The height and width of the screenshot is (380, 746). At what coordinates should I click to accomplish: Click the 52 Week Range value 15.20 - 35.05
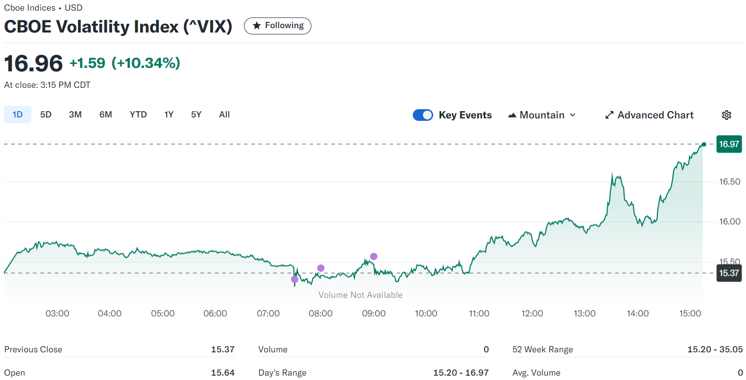tap(715, 349)
